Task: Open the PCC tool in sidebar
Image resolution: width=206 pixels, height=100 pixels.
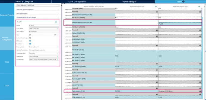Action: [7, 62]
